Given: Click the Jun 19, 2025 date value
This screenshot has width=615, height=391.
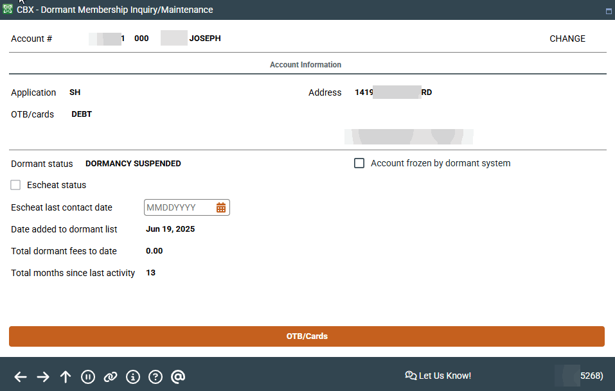Looking at the screenshot, I should pos(170,229).
